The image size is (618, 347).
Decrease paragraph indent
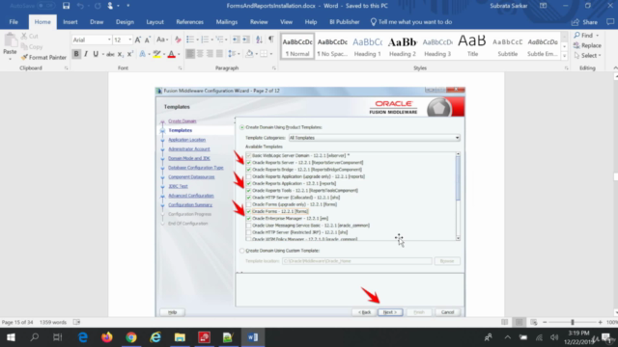click(x=236, y=40)
